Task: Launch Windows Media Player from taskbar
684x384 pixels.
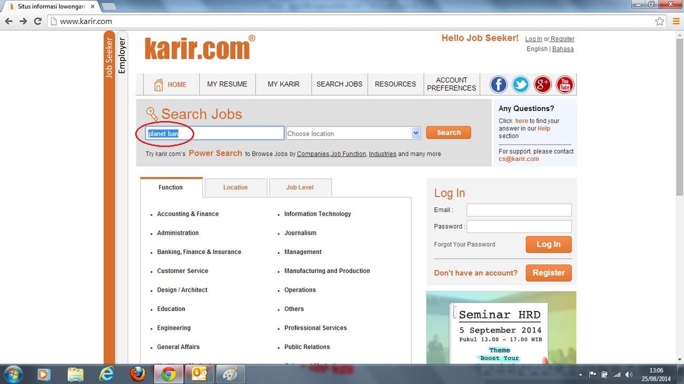Action: click(x=44, y=374)
